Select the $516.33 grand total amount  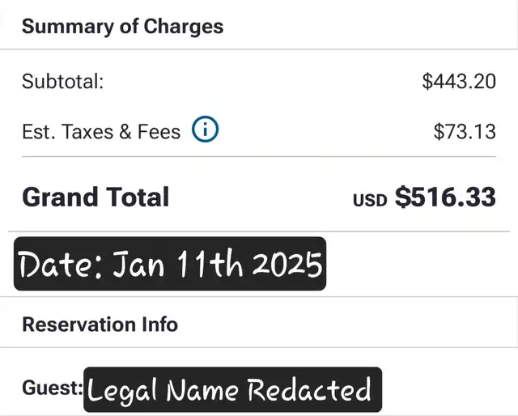click(x=445, y=197)
